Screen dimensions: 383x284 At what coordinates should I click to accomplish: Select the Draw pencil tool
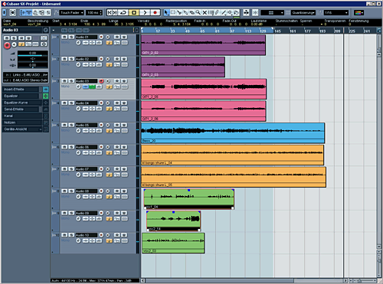pos(217,12)
